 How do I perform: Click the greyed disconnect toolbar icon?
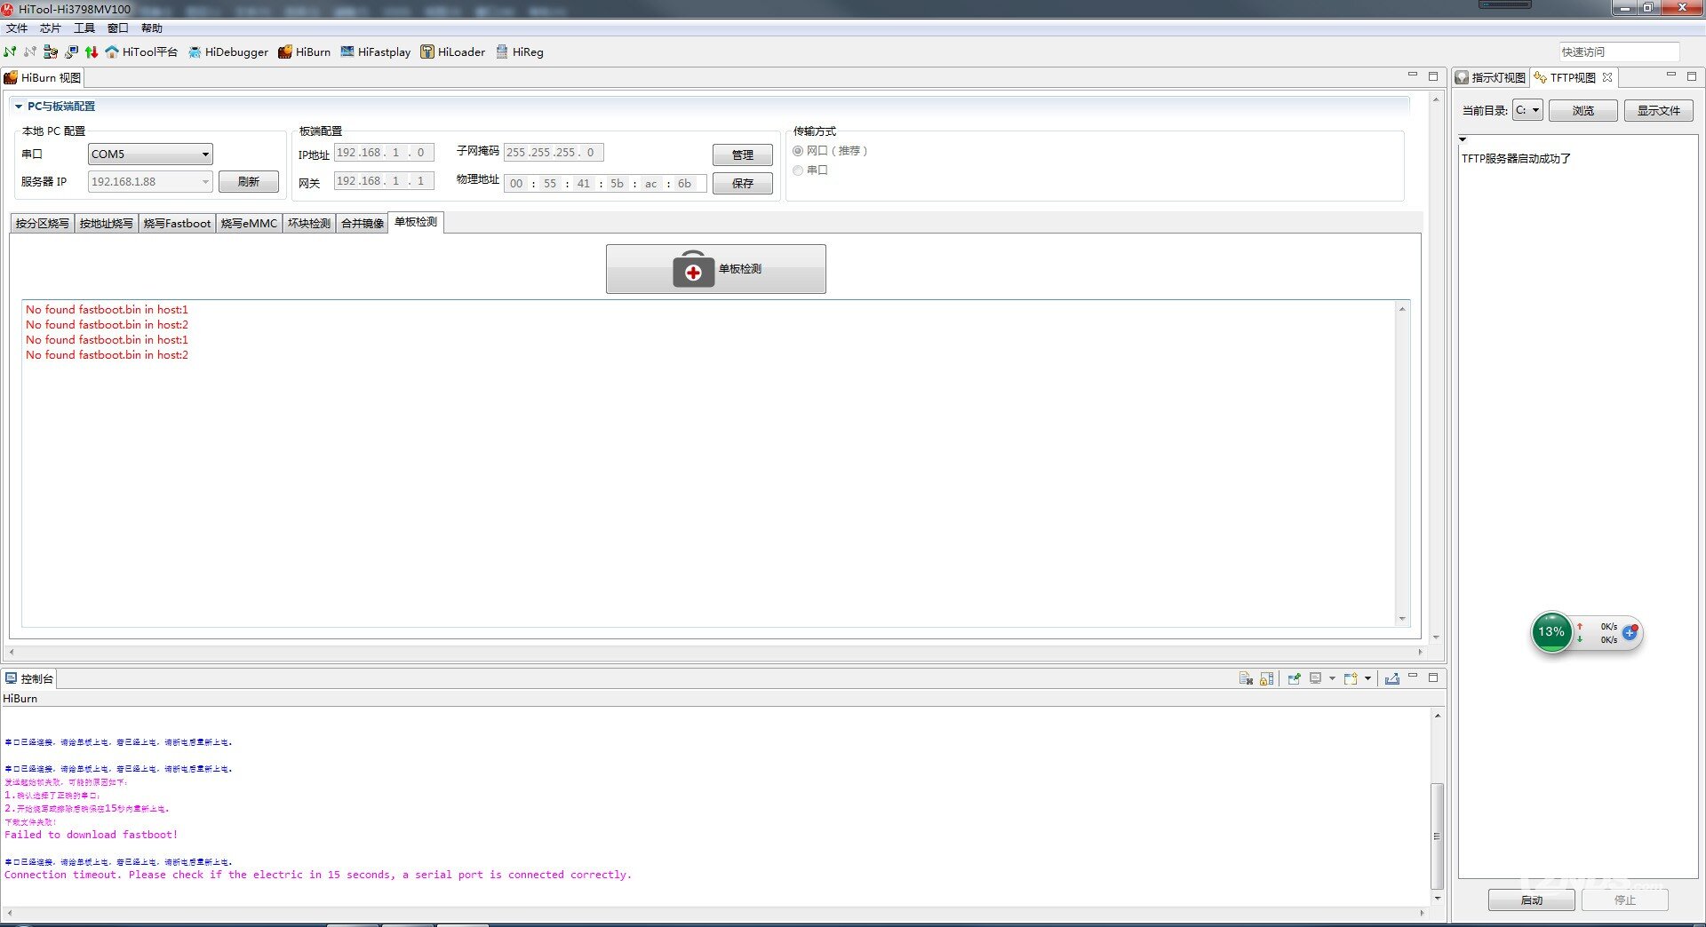pyautogui.click(x=30, y=52)
